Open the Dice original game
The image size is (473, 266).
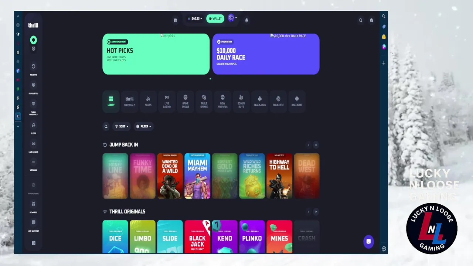(x=115, y=237)
